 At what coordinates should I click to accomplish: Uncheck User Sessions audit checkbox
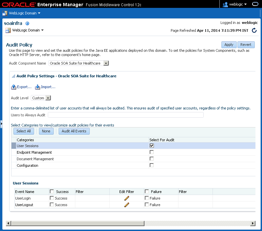[x=152, y=145]
